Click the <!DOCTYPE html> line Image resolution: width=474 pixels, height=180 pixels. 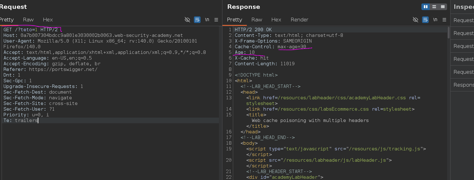coord(256,75)
